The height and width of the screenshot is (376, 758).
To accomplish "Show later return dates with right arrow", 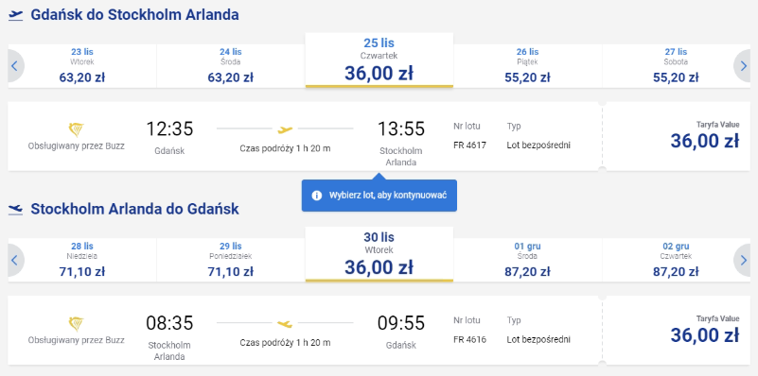I will pos(743,260).
